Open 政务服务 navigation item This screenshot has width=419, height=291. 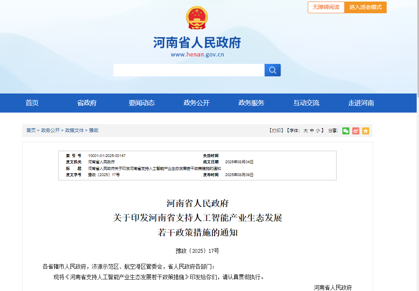[251, 103]
